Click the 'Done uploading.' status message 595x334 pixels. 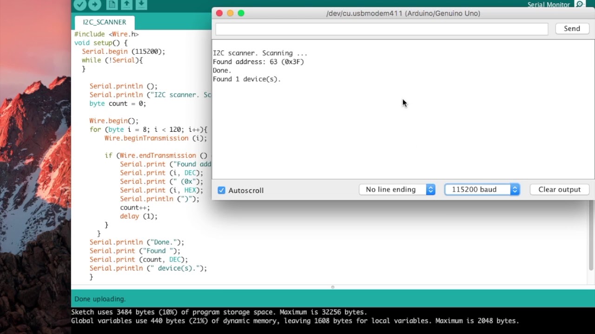click(100, 299)
